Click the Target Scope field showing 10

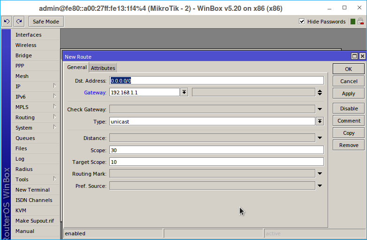pos(216,162)
